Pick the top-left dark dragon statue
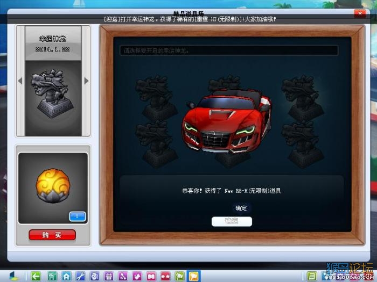 [x=156, y=98]
